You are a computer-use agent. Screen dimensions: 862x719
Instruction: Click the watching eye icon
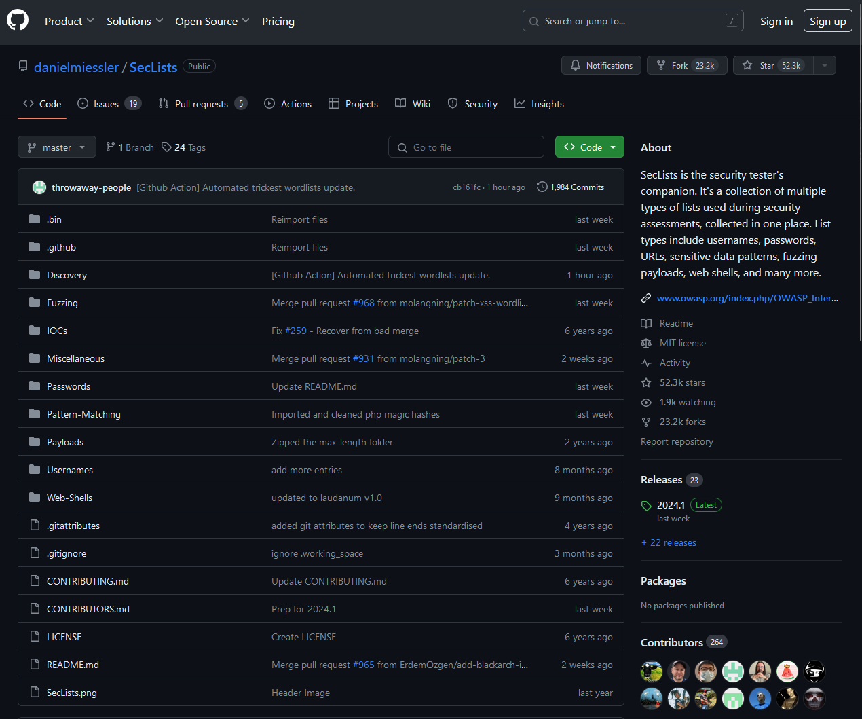click(646, 402)
